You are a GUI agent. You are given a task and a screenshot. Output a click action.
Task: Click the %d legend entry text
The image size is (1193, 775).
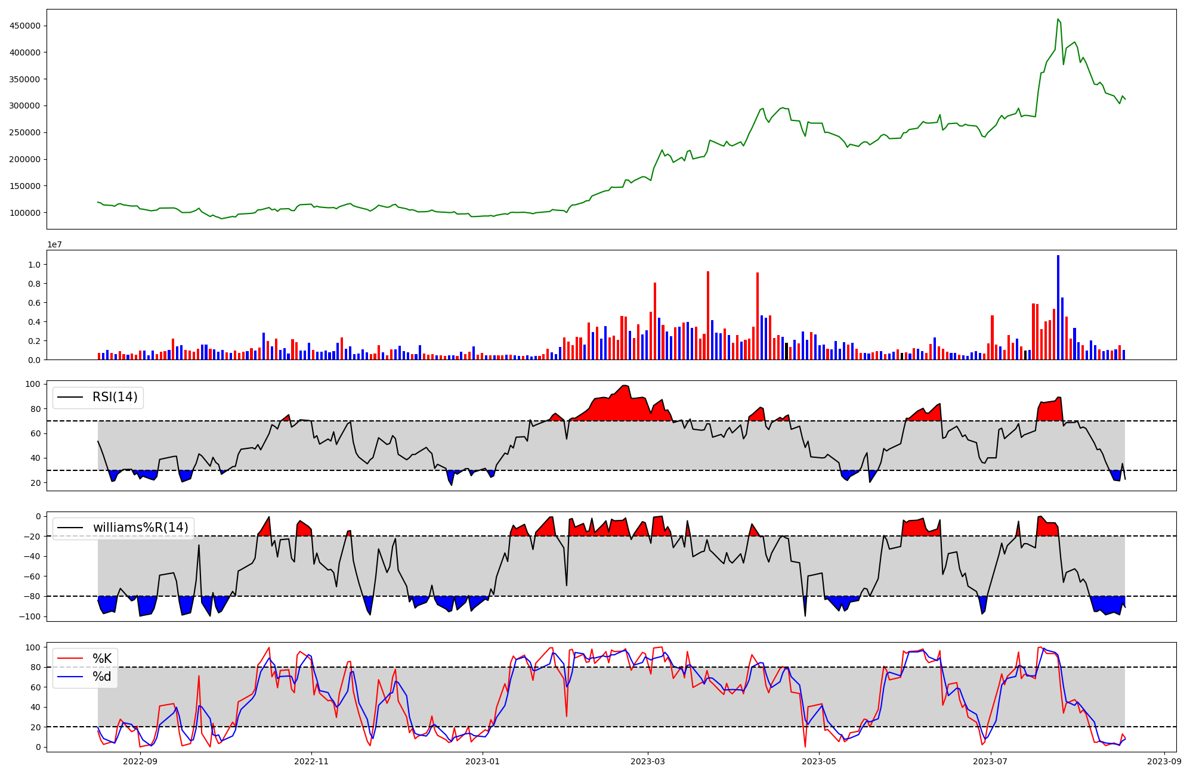pos(102,677)
